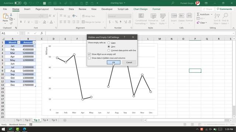
Task: Open the Tip 1 sheet tab
Action: (x=19, y=120)
